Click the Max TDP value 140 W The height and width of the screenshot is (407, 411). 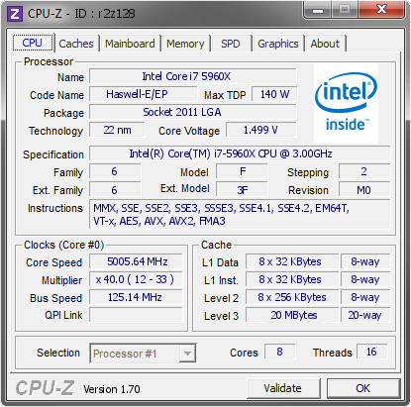(x=274, y=94)
